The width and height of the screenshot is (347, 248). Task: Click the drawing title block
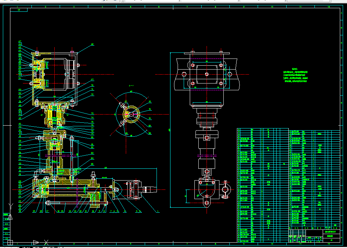(x=314, y=236)
